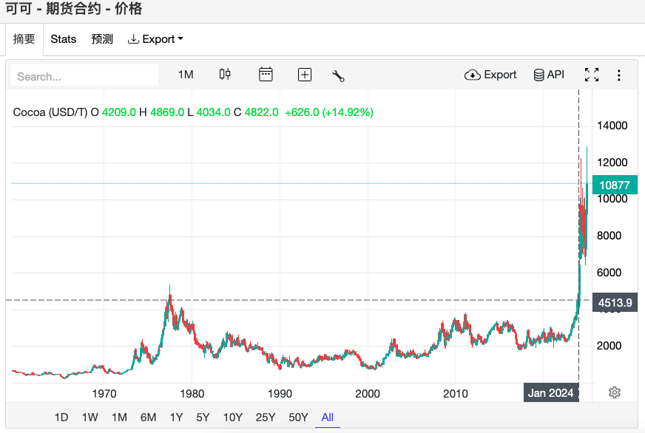Switch to the 预测 tab
Screen dimensions: 645x433
(x=102, y=39)
